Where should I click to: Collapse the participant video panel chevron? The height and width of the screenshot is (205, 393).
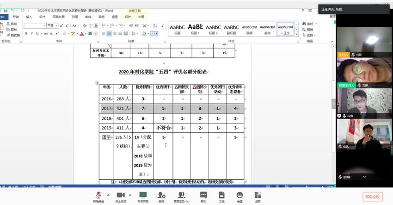[x=333, y=103]
